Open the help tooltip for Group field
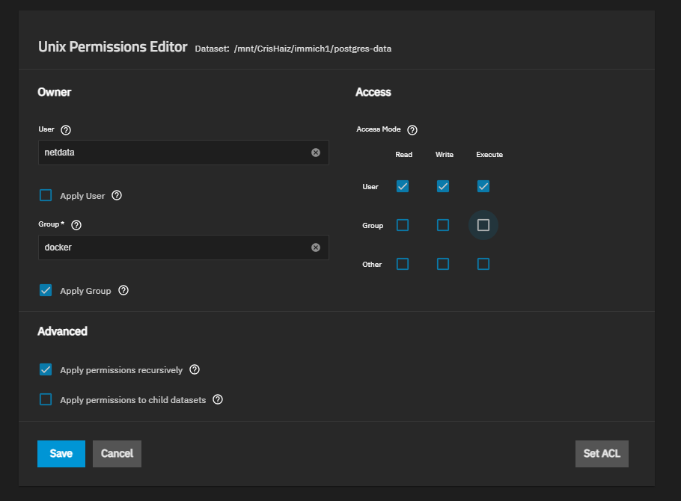681x501 pixels. (x=76, y=224)
